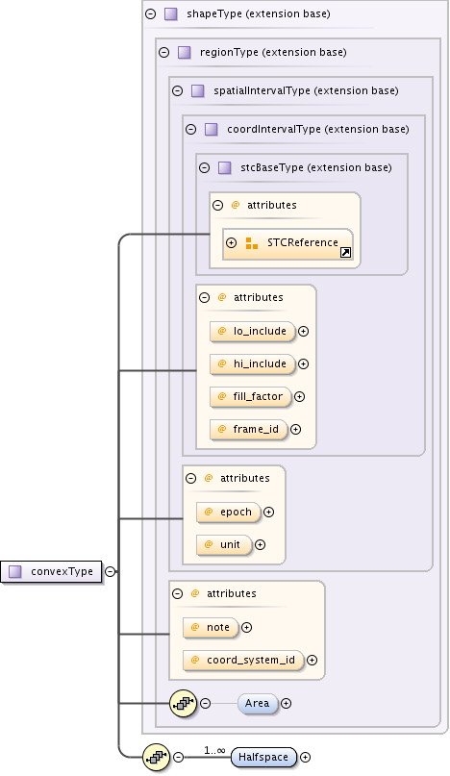The image size is (450, 776).
Task: Expand the coord_system_id attribute
Action: [312, 661]
